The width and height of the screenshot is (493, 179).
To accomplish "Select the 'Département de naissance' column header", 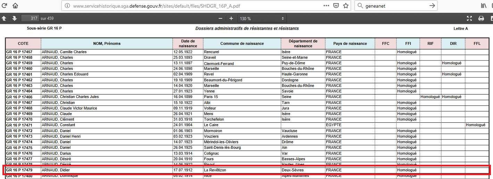I will [x=303, y=43].
